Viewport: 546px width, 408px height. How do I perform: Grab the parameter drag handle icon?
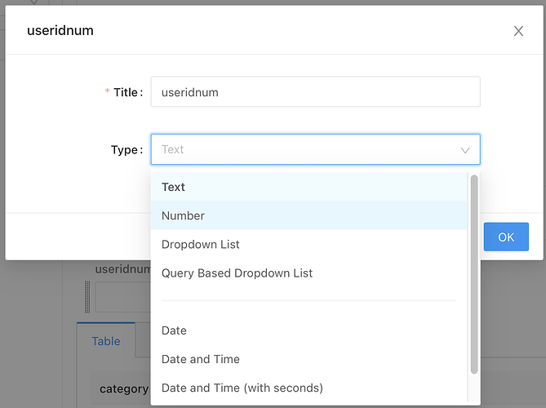tap(87, 297)
